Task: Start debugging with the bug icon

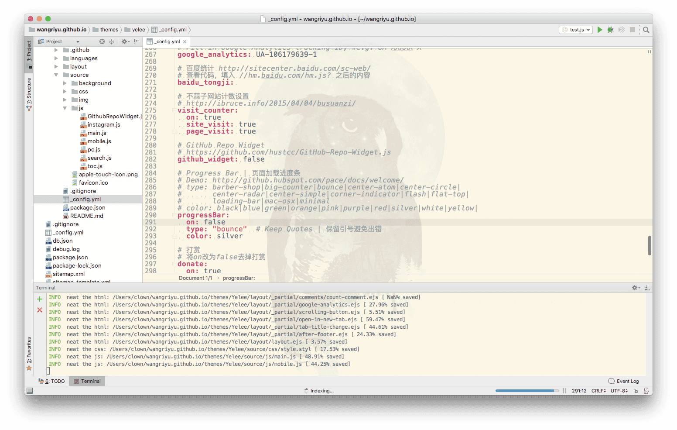Action: (611, 30)
